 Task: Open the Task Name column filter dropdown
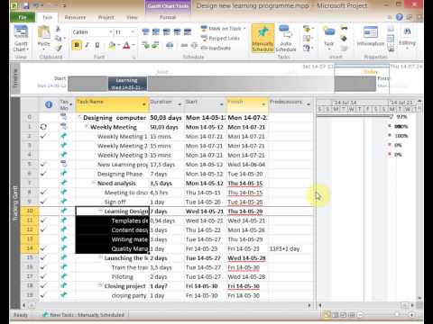(143, 104)
